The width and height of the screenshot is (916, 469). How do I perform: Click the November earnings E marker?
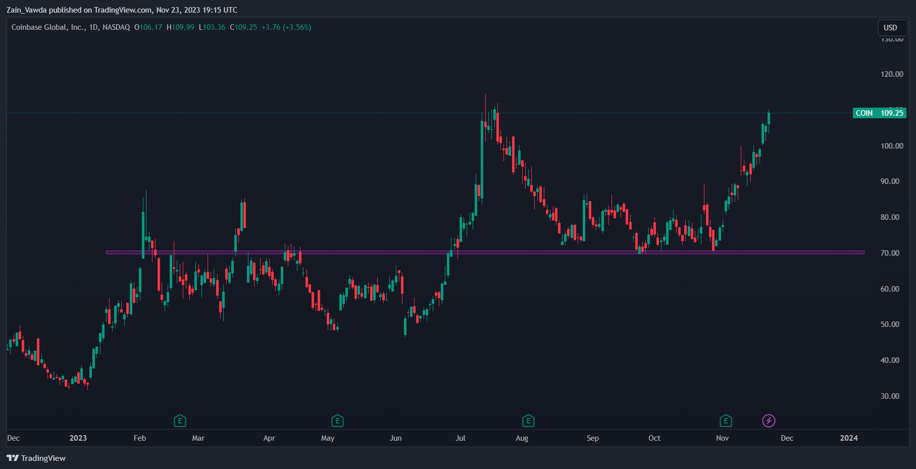(726, 420)
